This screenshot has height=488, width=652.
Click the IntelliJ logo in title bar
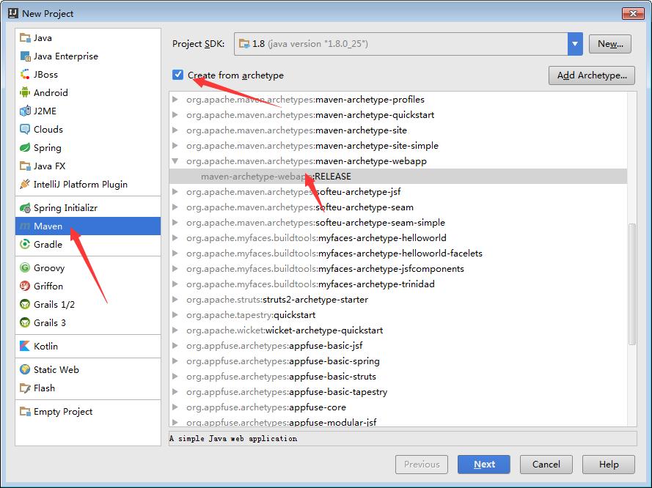pyautogui.click(x=13, y=13)
